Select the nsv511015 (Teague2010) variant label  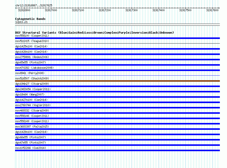(32, 41)
